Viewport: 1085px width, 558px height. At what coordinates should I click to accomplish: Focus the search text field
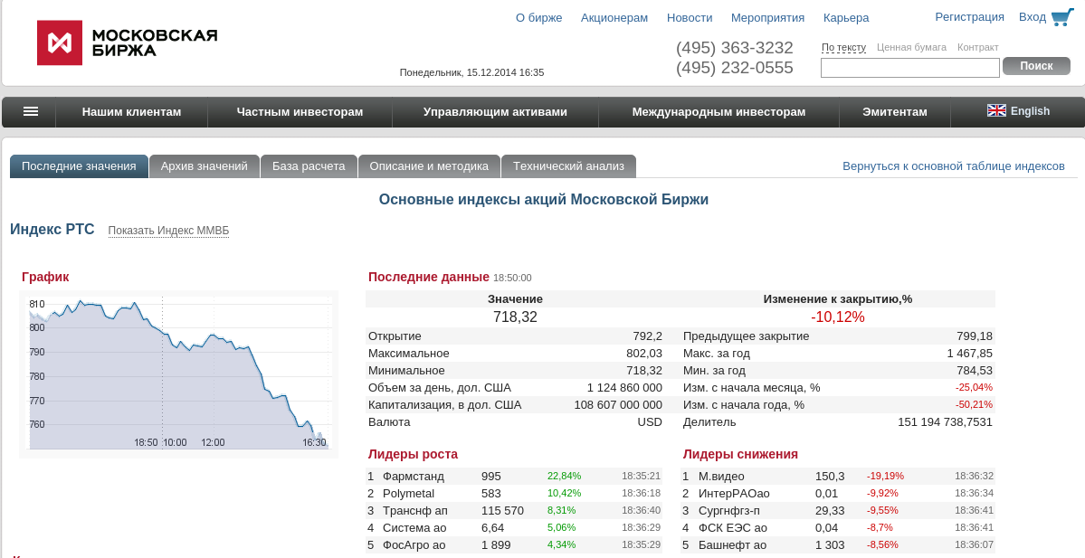910,68
